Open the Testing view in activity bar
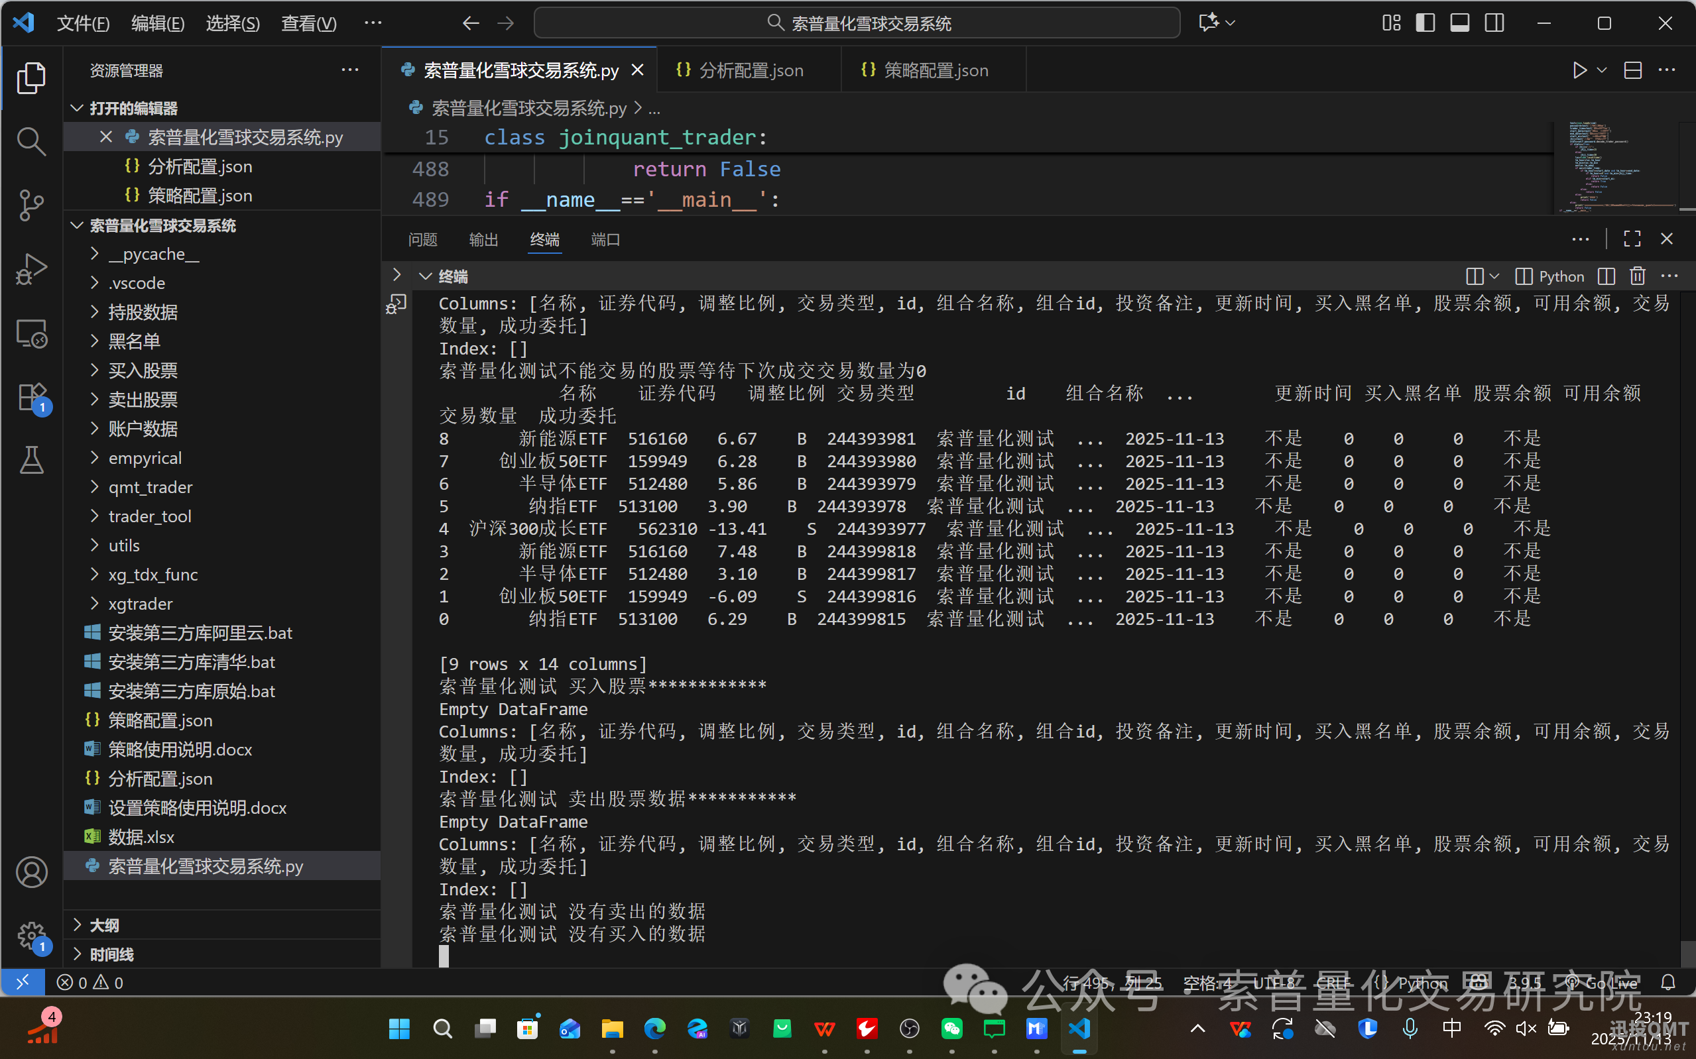This screenshot has height=1059, width=1696. 32,459
